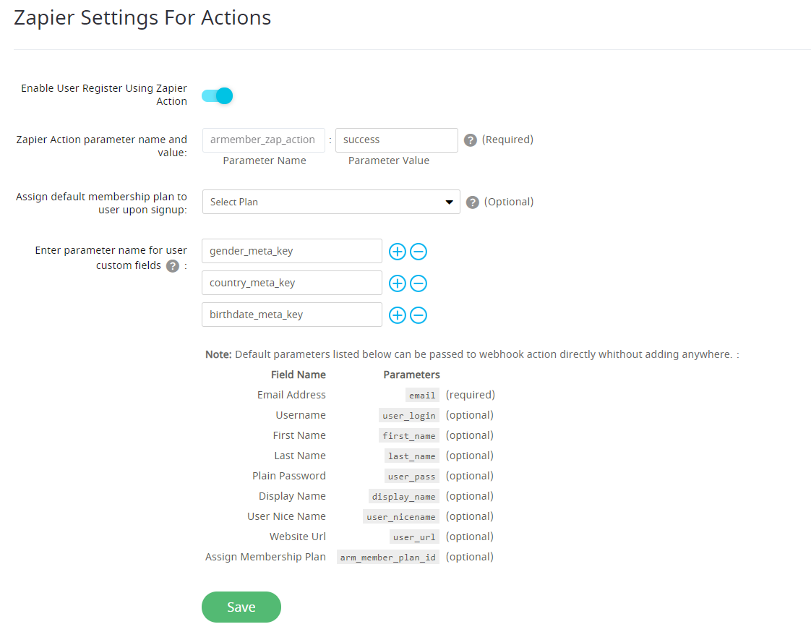
Task: Click the last_name parameter code
Action: 412,456
